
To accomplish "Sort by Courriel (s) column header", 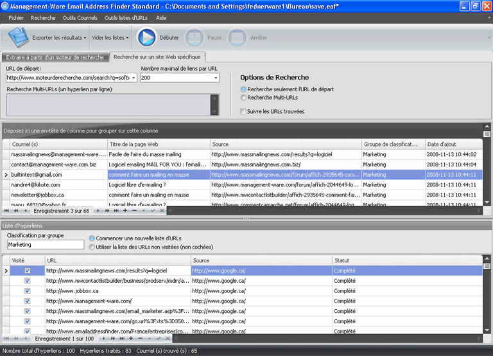I will tap(58, 145).
